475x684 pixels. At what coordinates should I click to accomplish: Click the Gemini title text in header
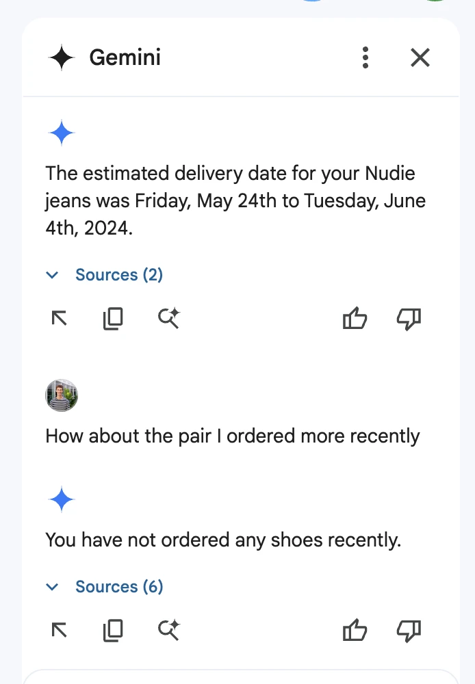pos(125,58)
